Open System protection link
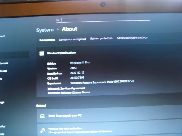Image resolution: width=182 pixels, height=136 pixels. (x=101, y=38)
